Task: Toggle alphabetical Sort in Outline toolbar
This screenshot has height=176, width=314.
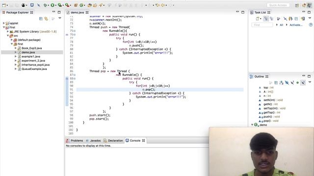Action: [281, 83]
